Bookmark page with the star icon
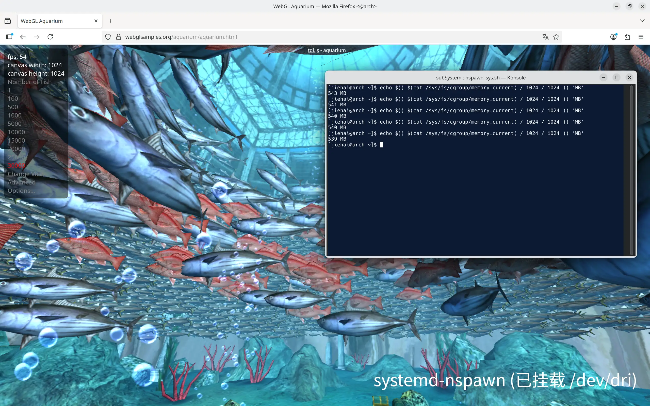 556,37
